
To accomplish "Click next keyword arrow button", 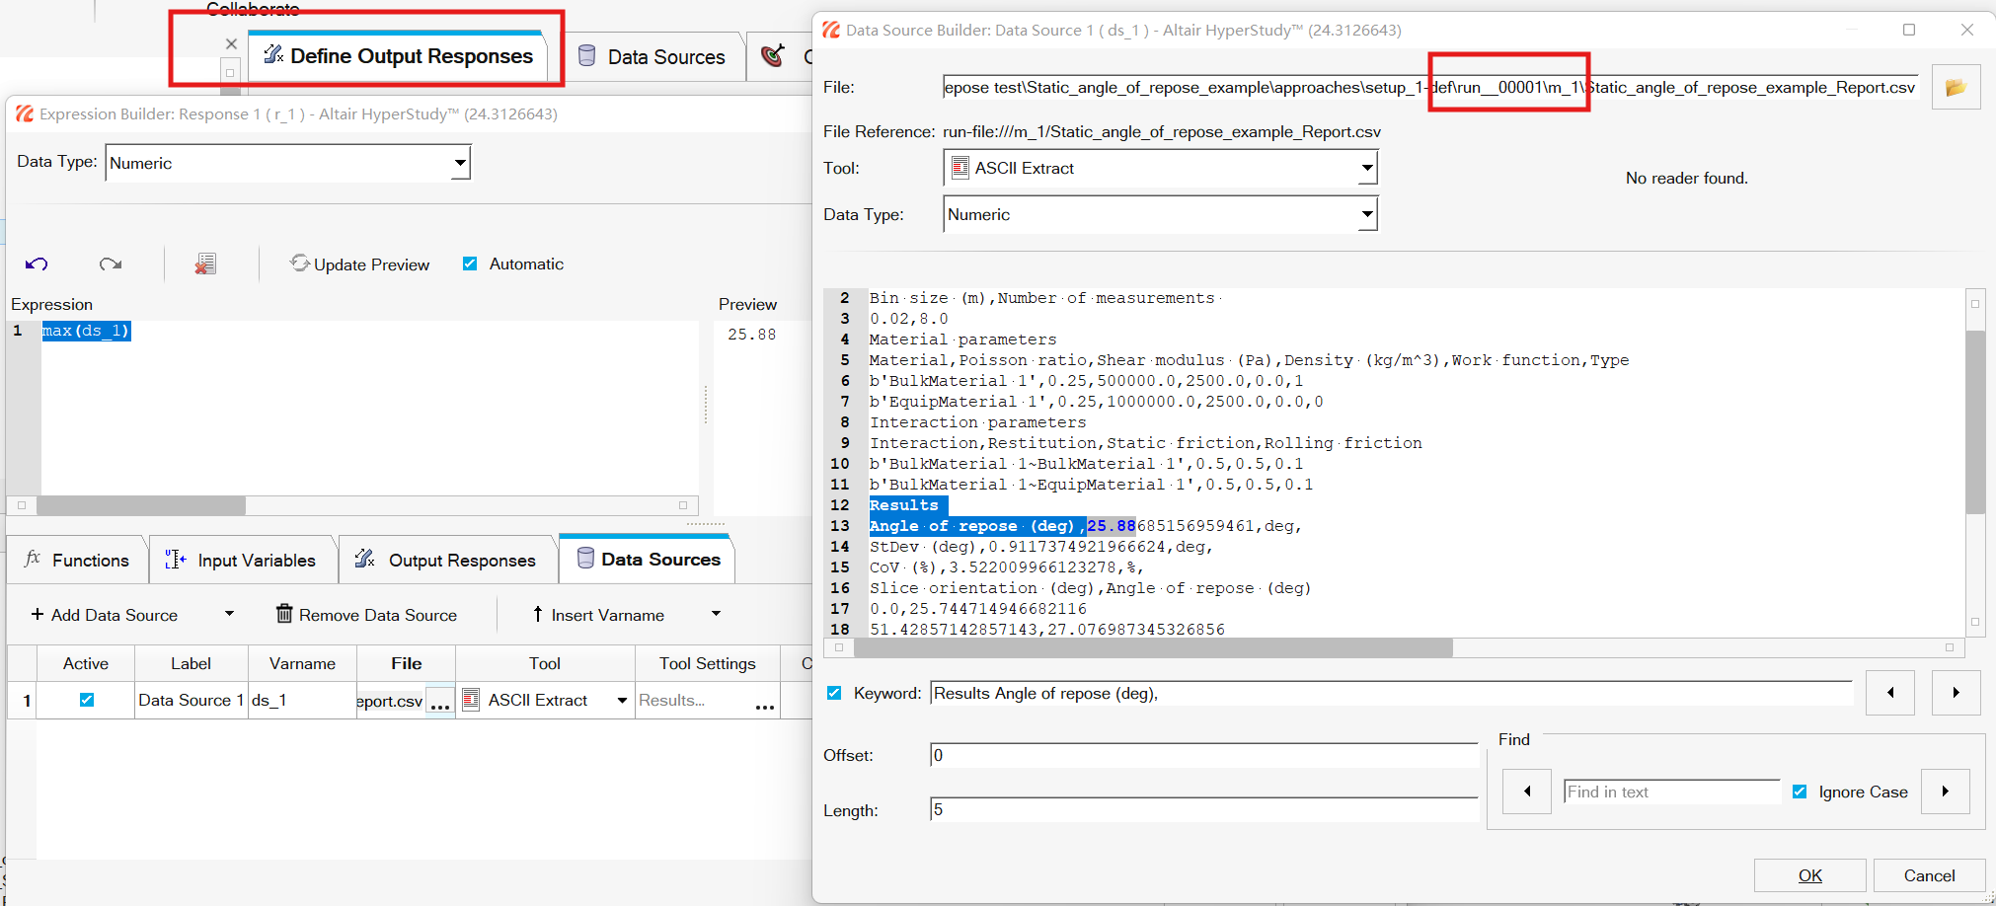I will 1956,693.
